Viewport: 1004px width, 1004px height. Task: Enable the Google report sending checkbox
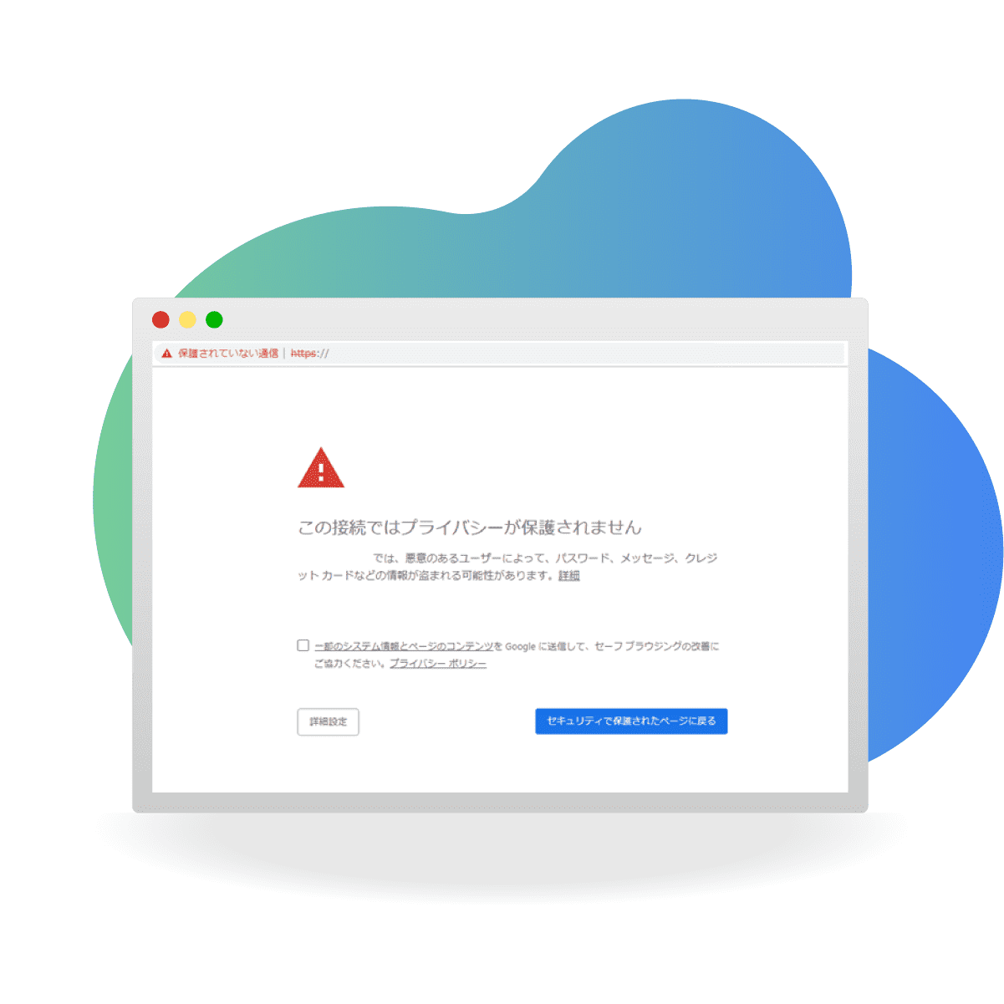[303, 645]
